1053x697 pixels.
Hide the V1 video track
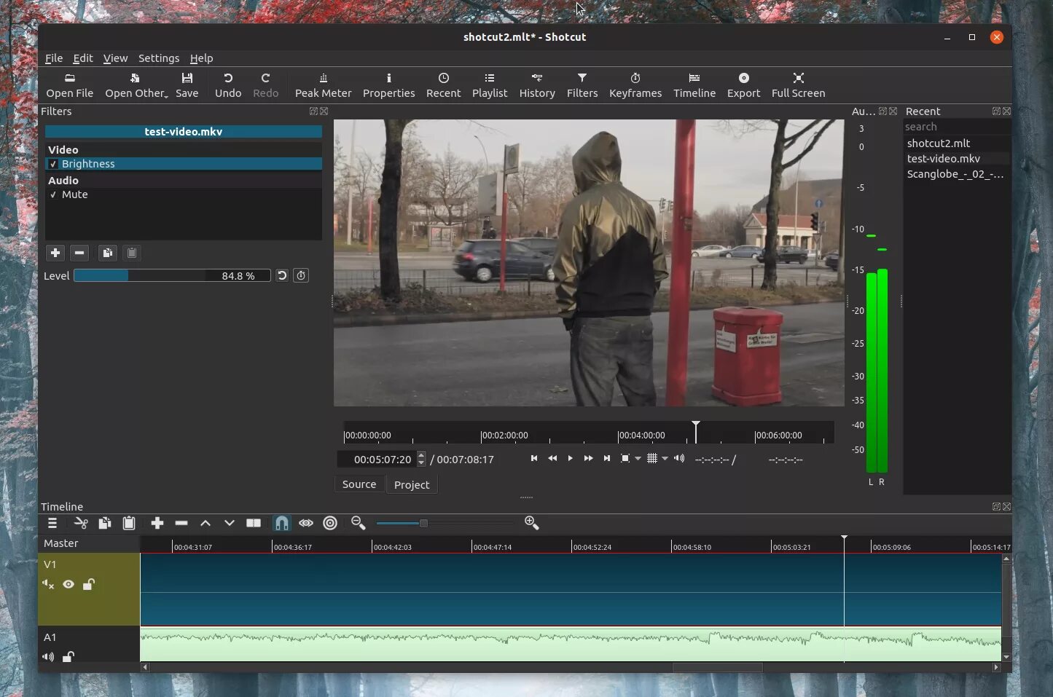click(x=68, y=584)
